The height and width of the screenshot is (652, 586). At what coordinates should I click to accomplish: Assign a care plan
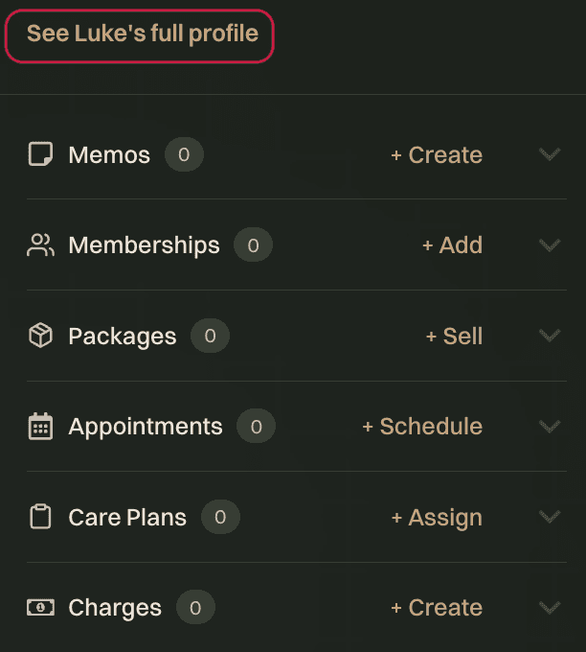pos(437,518)
